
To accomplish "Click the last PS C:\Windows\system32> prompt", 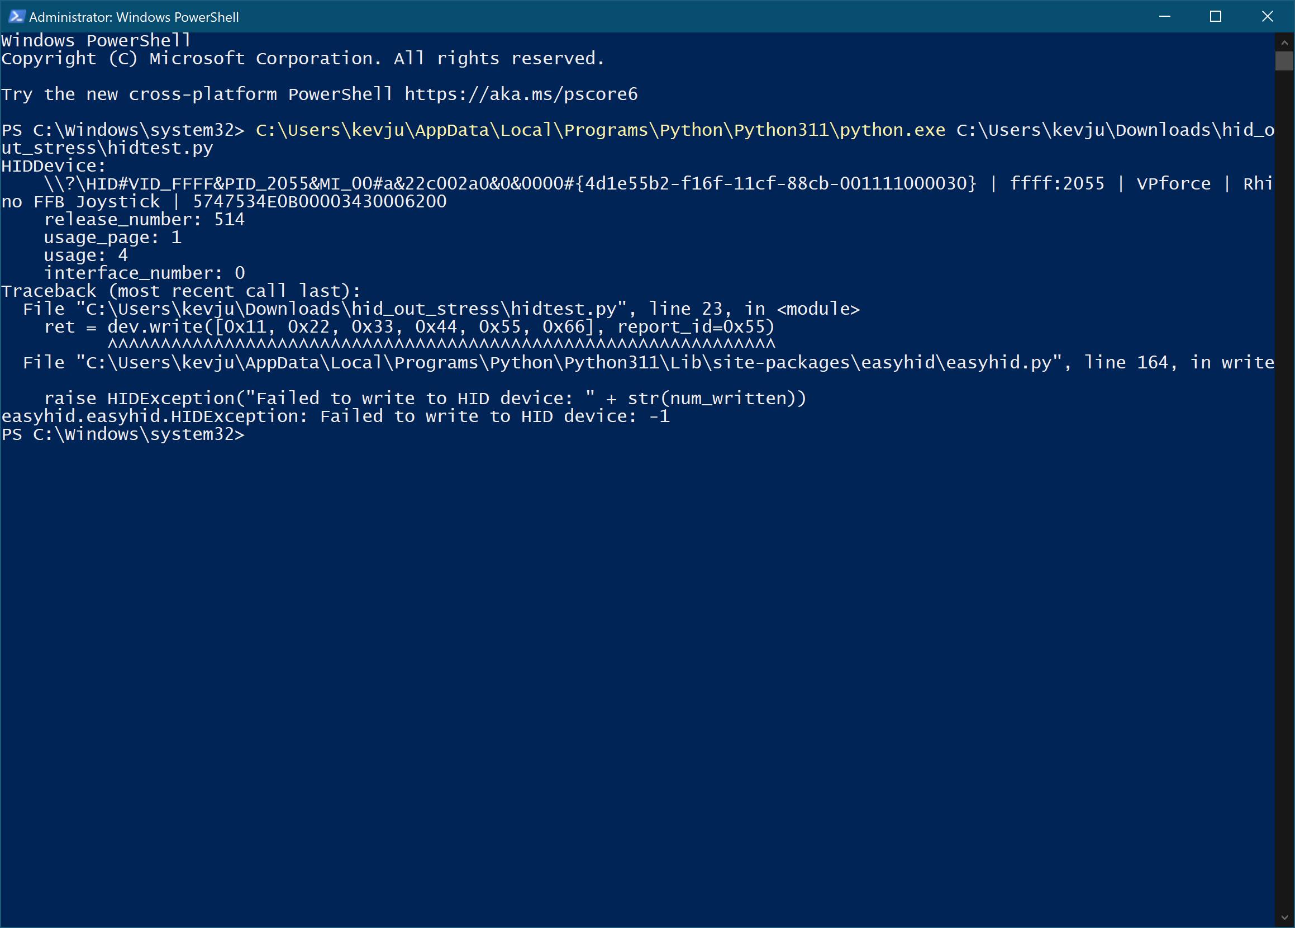I will [123, 434].
